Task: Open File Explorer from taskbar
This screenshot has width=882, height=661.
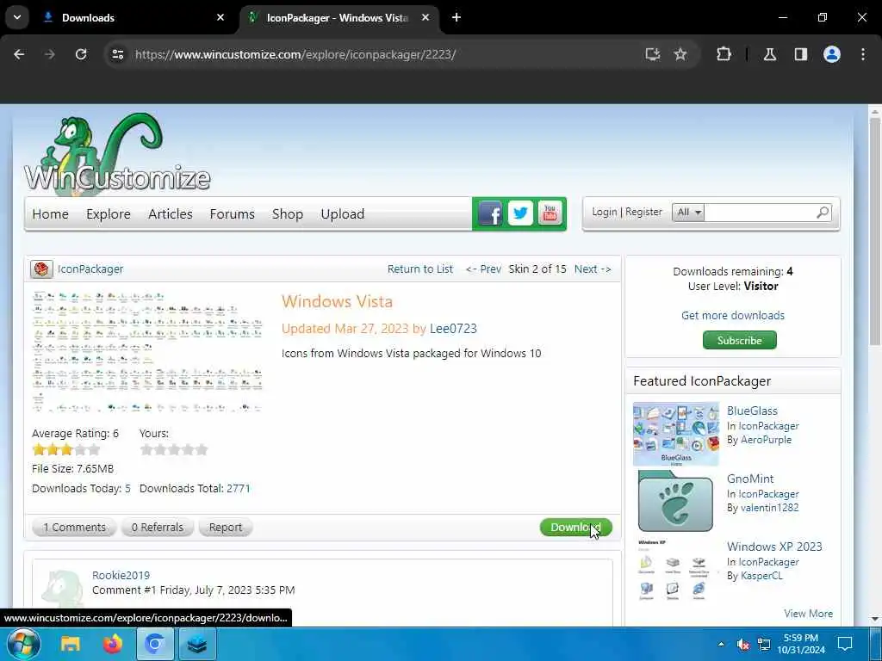Action: (71, 644)
